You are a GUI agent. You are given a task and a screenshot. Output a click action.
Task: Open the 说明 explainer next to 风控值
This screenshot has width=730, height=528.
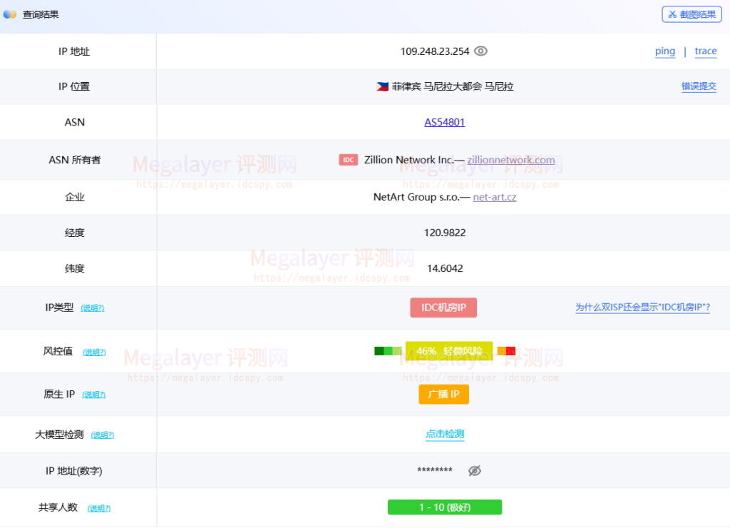pyautogui.click(x=93, y=352)
